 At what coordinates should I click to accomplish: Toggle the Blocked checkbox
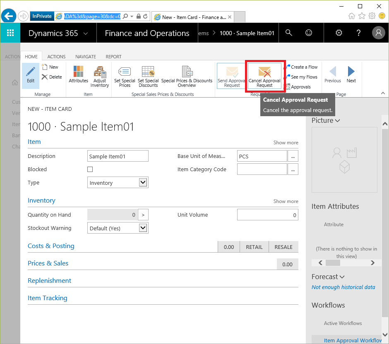(x=90, y=169)
